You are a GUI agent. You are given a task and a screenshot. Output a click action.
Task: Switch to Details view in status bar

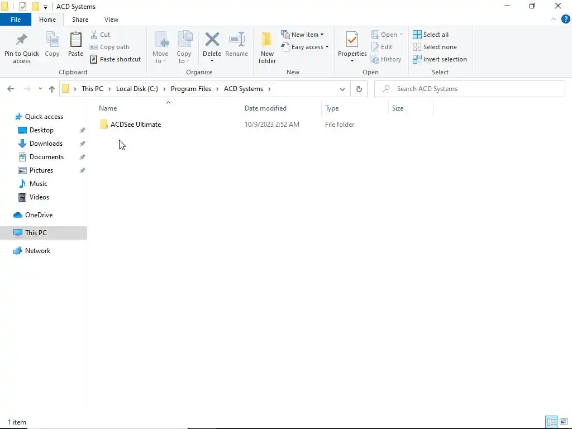point(551,422)
